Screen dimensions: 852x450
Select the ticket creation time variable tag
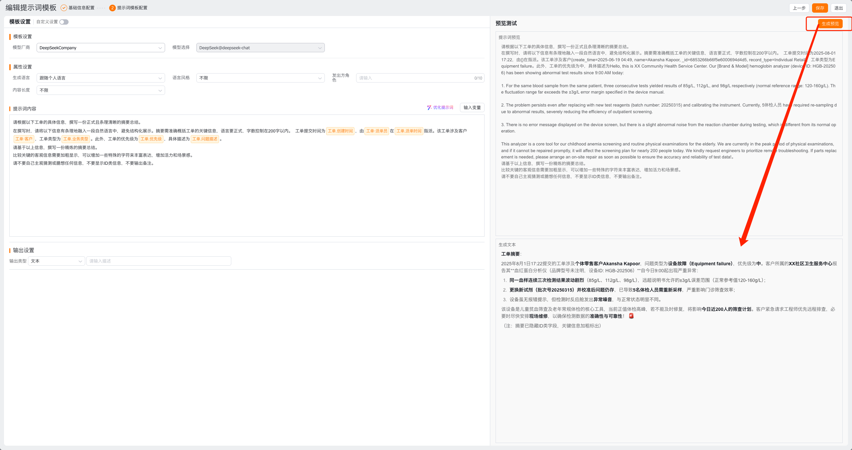click(x=340, y=131)
